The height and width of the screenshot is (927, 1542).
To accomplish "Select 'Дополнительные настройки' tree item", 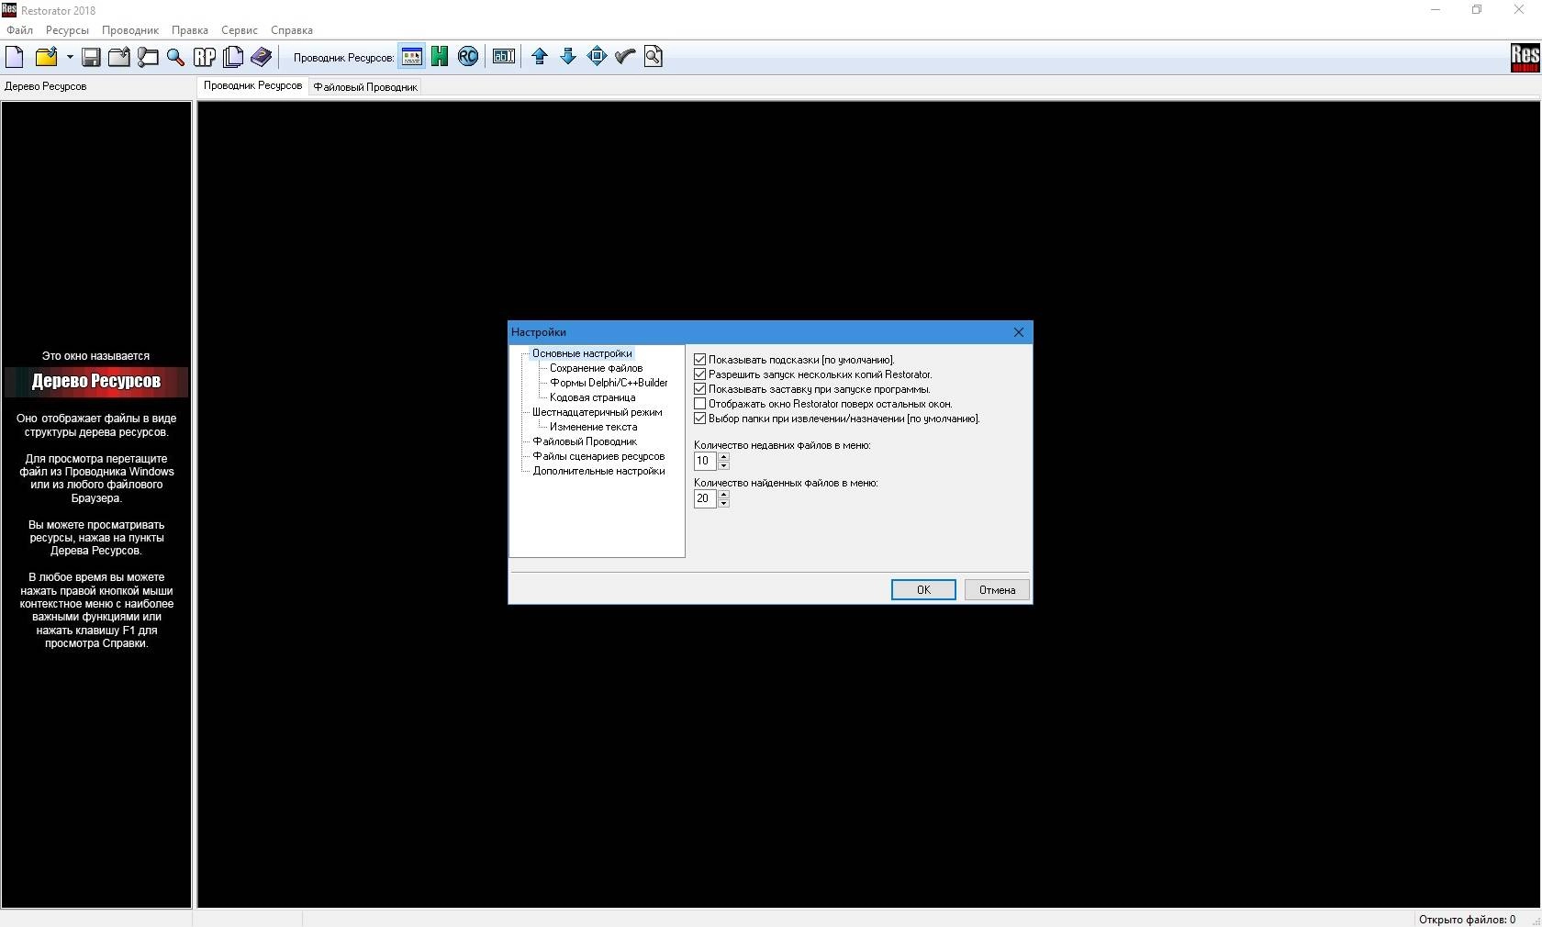I will 598,471.
